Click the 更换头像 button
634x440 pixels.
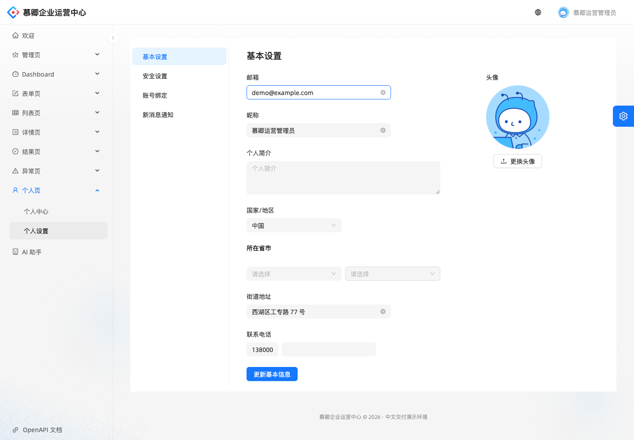tap(518, 161)
